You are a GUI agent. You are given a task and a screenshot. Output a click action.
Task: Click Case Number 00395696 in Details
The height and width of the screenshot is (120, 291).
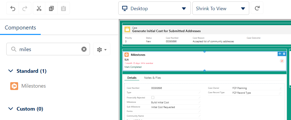[157, 88]
